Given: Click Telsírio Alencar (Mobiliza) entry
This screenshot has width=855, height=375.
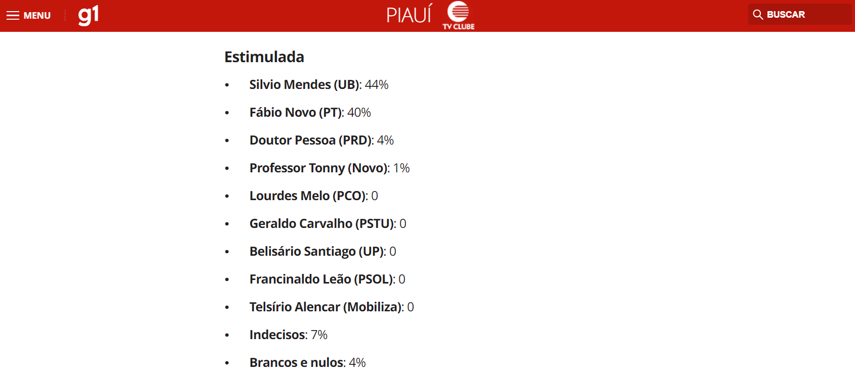Looking at the screenshot, I should (x=332, y=307).
